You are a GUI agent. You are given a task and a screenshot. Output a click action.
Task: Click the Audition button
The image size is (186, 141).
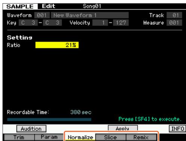point(31,129)
